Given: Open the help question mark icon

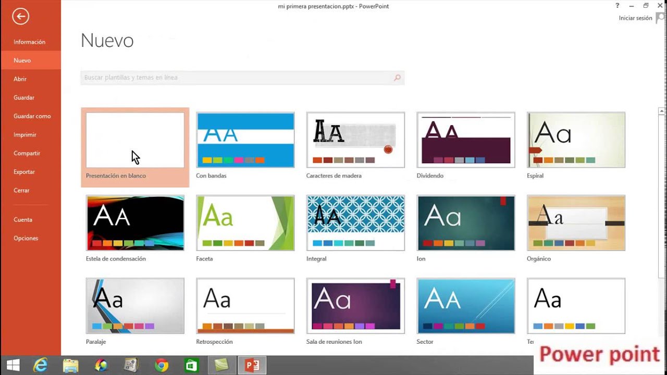Looking at the screenshot, I should (617, 6).
